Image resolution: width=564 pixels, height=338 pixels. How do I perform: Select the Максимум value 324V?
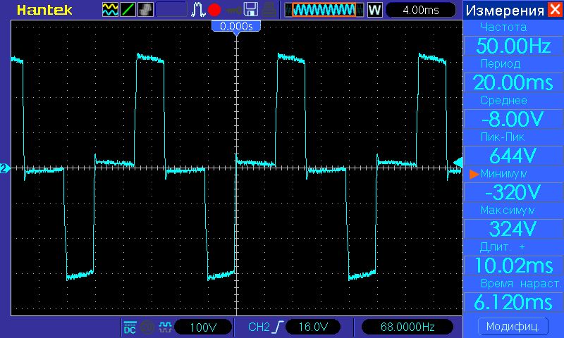click(x=513, y=229)
